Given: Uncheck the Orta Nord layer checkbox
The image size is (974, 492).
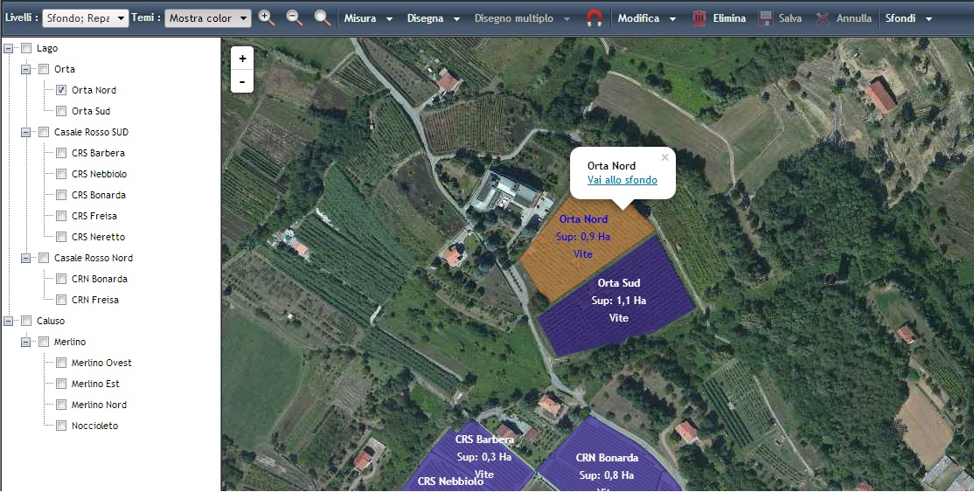Looking at the screenshot, I should pos(61,90).
